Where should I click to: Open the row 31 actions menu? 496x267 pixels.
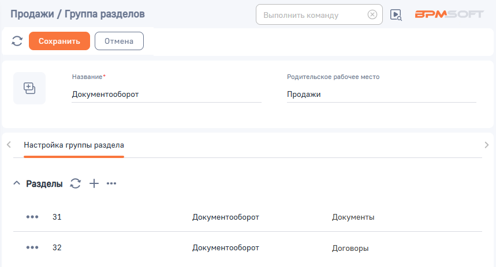(x=32, y=217)
